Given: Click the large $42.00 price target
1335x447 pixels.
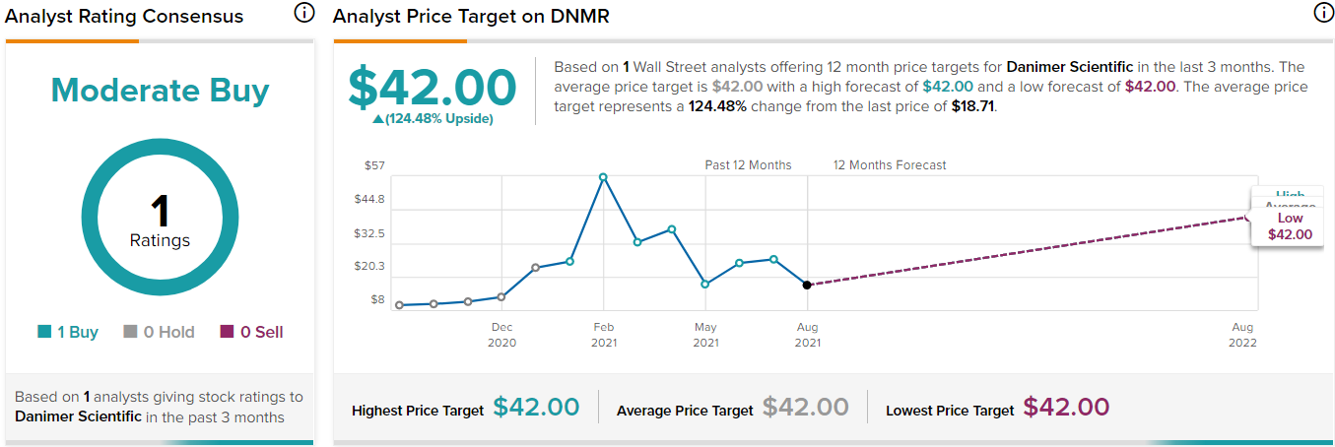Looking at the screenshot, I should click(433, 88).
